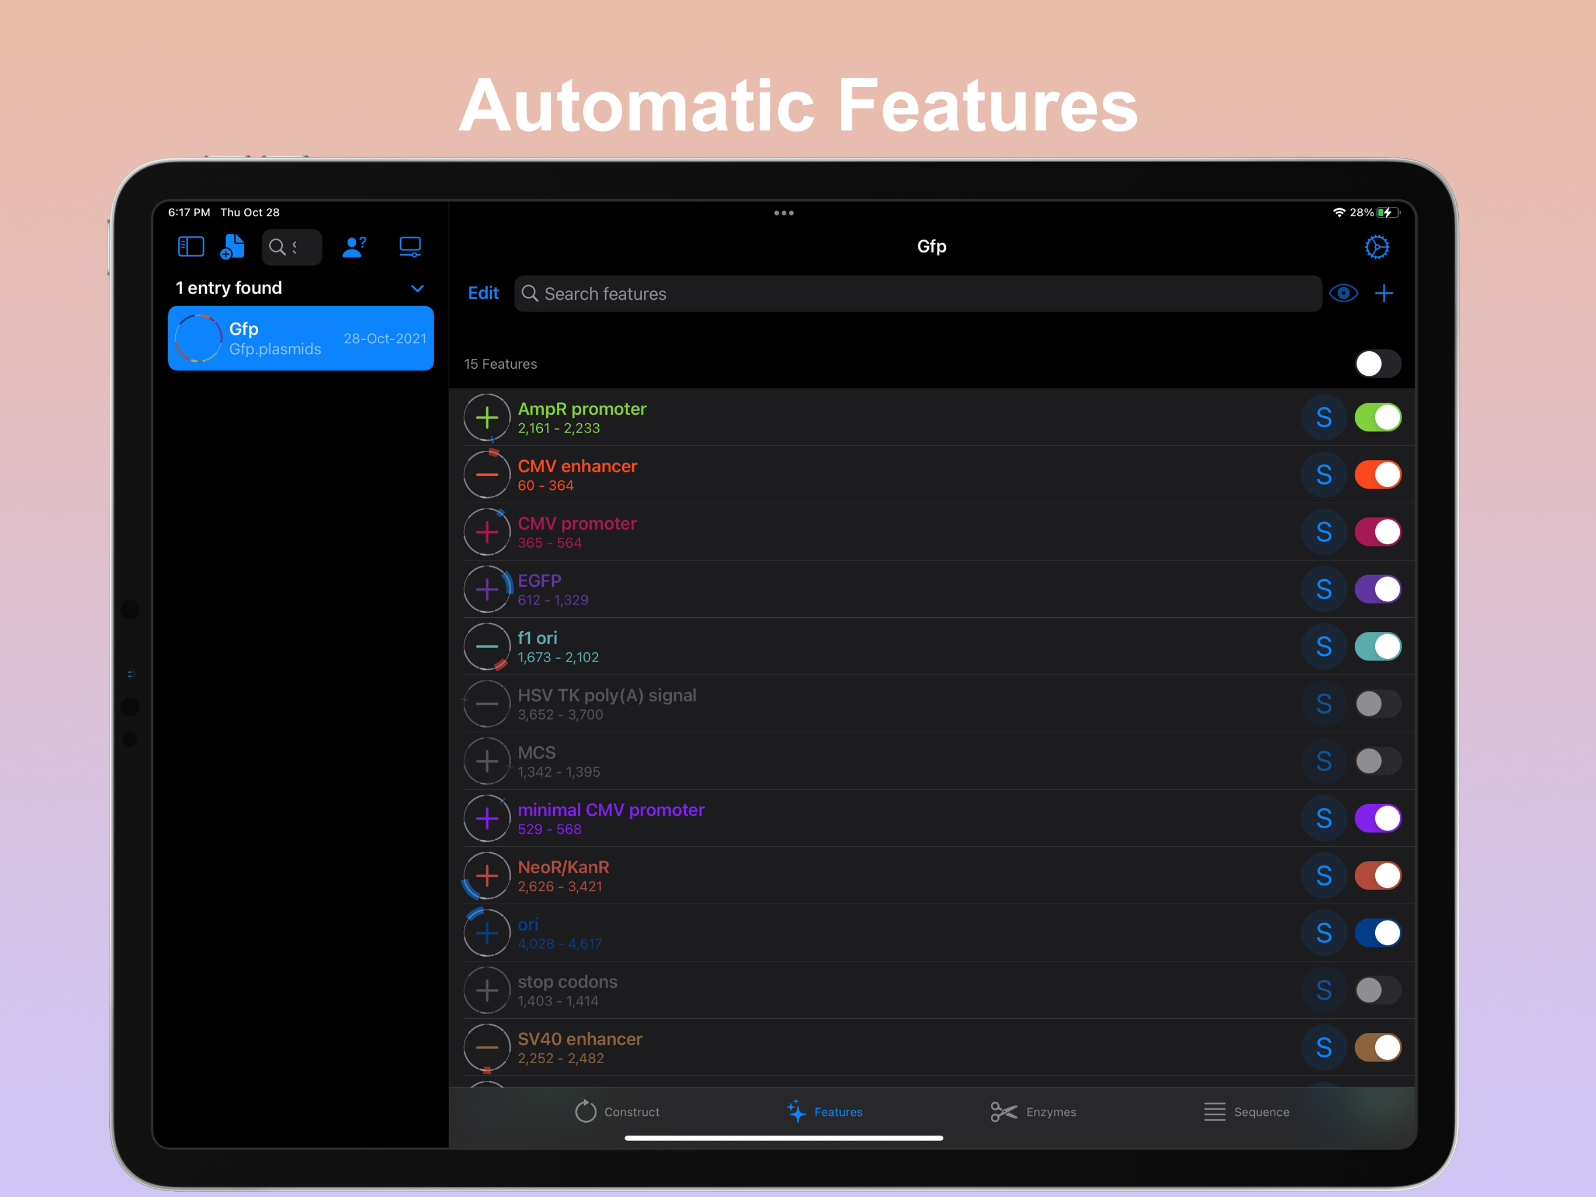Screen dimensions: 1596x1197
Task: Switch to the Features tab
Action: pyautogui.click(x=824, y=1112)
